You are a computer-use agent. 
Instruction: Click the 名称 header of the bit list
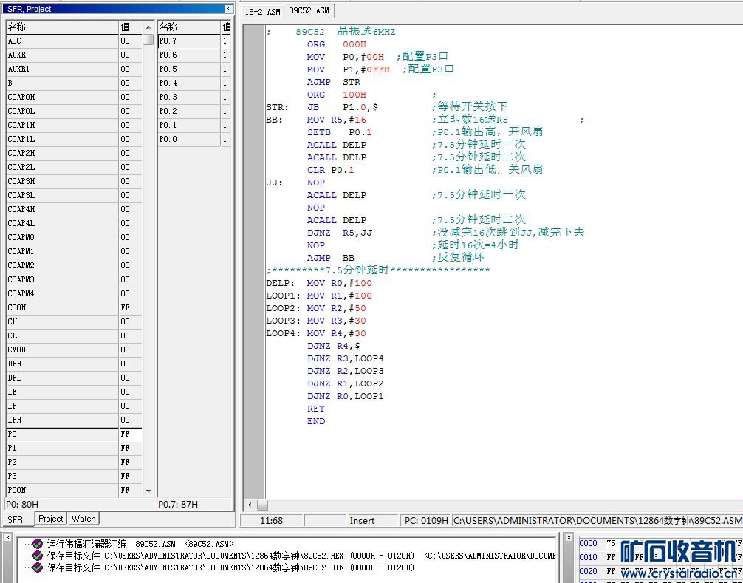189,27
